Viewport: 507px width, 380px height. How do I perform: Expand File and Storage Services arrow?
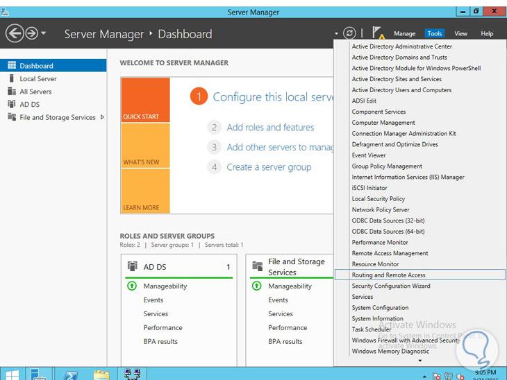click(x=102, y=117)
